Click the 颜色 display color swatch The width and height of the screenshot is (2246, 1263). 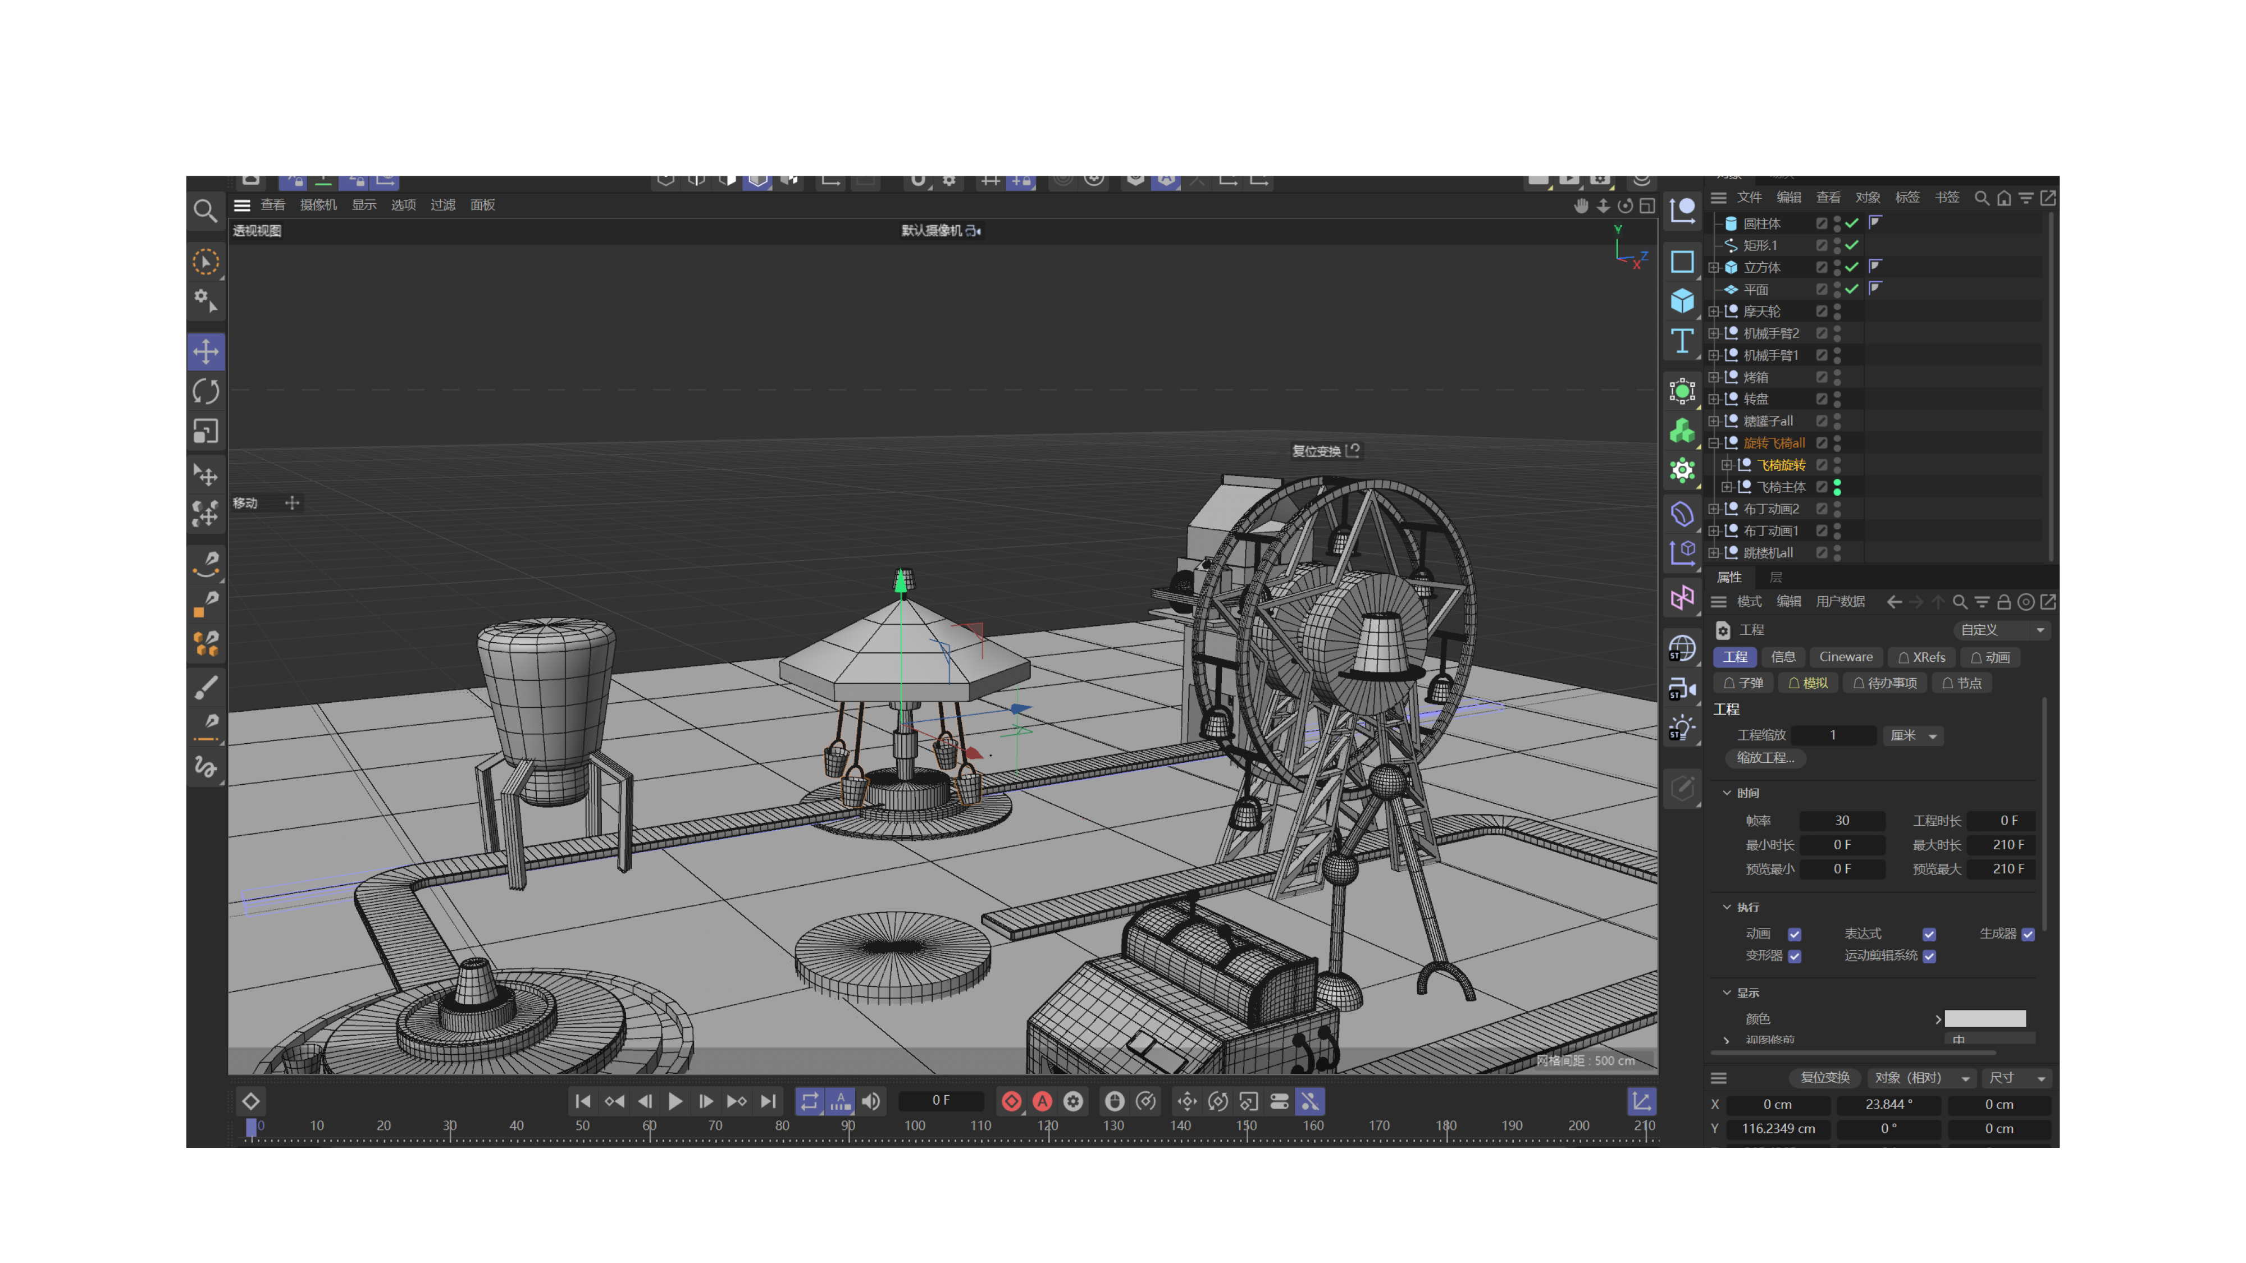1984,1019
